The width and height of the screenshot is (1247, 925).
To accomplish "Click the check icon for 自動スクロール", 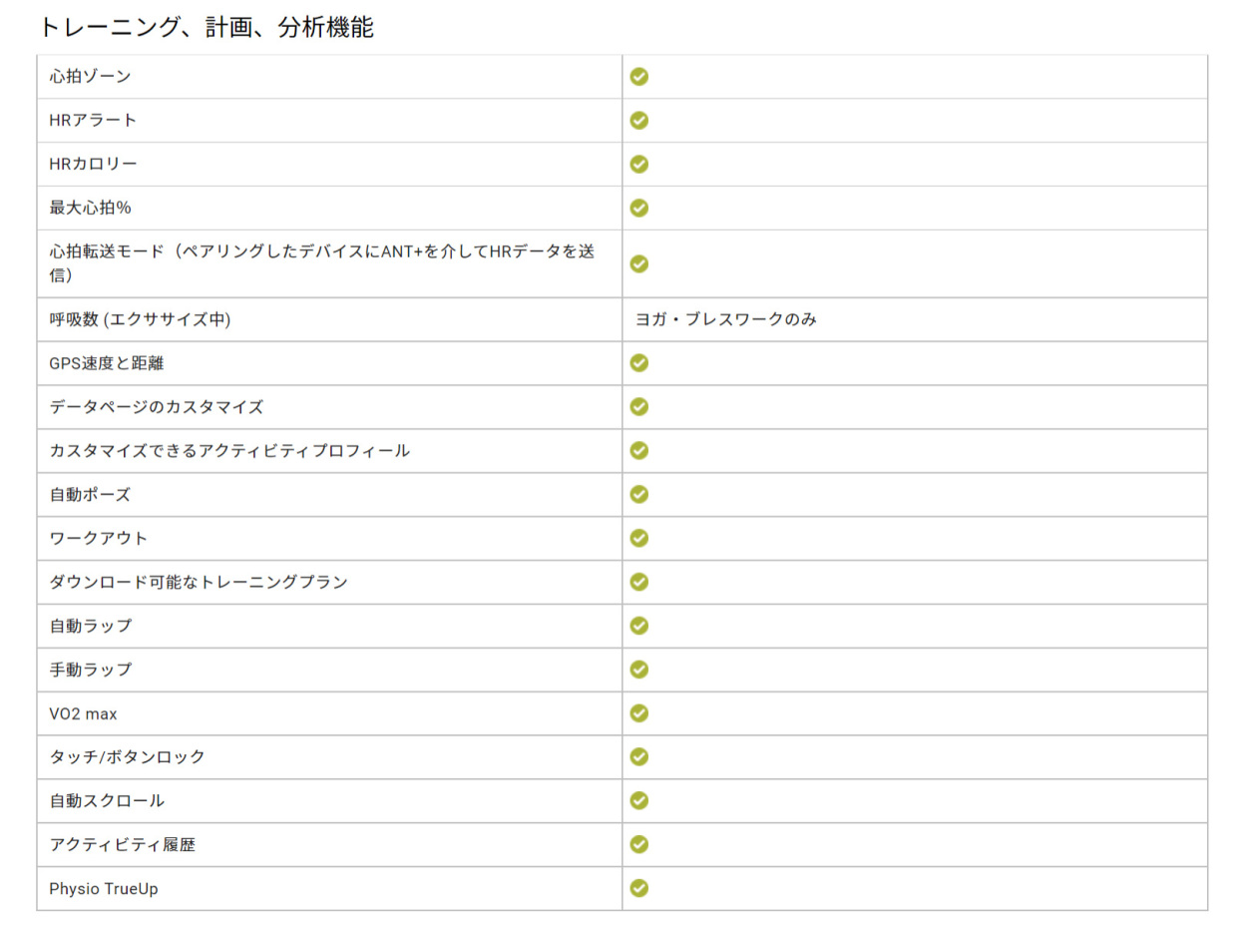I will [x=639, y=800].
